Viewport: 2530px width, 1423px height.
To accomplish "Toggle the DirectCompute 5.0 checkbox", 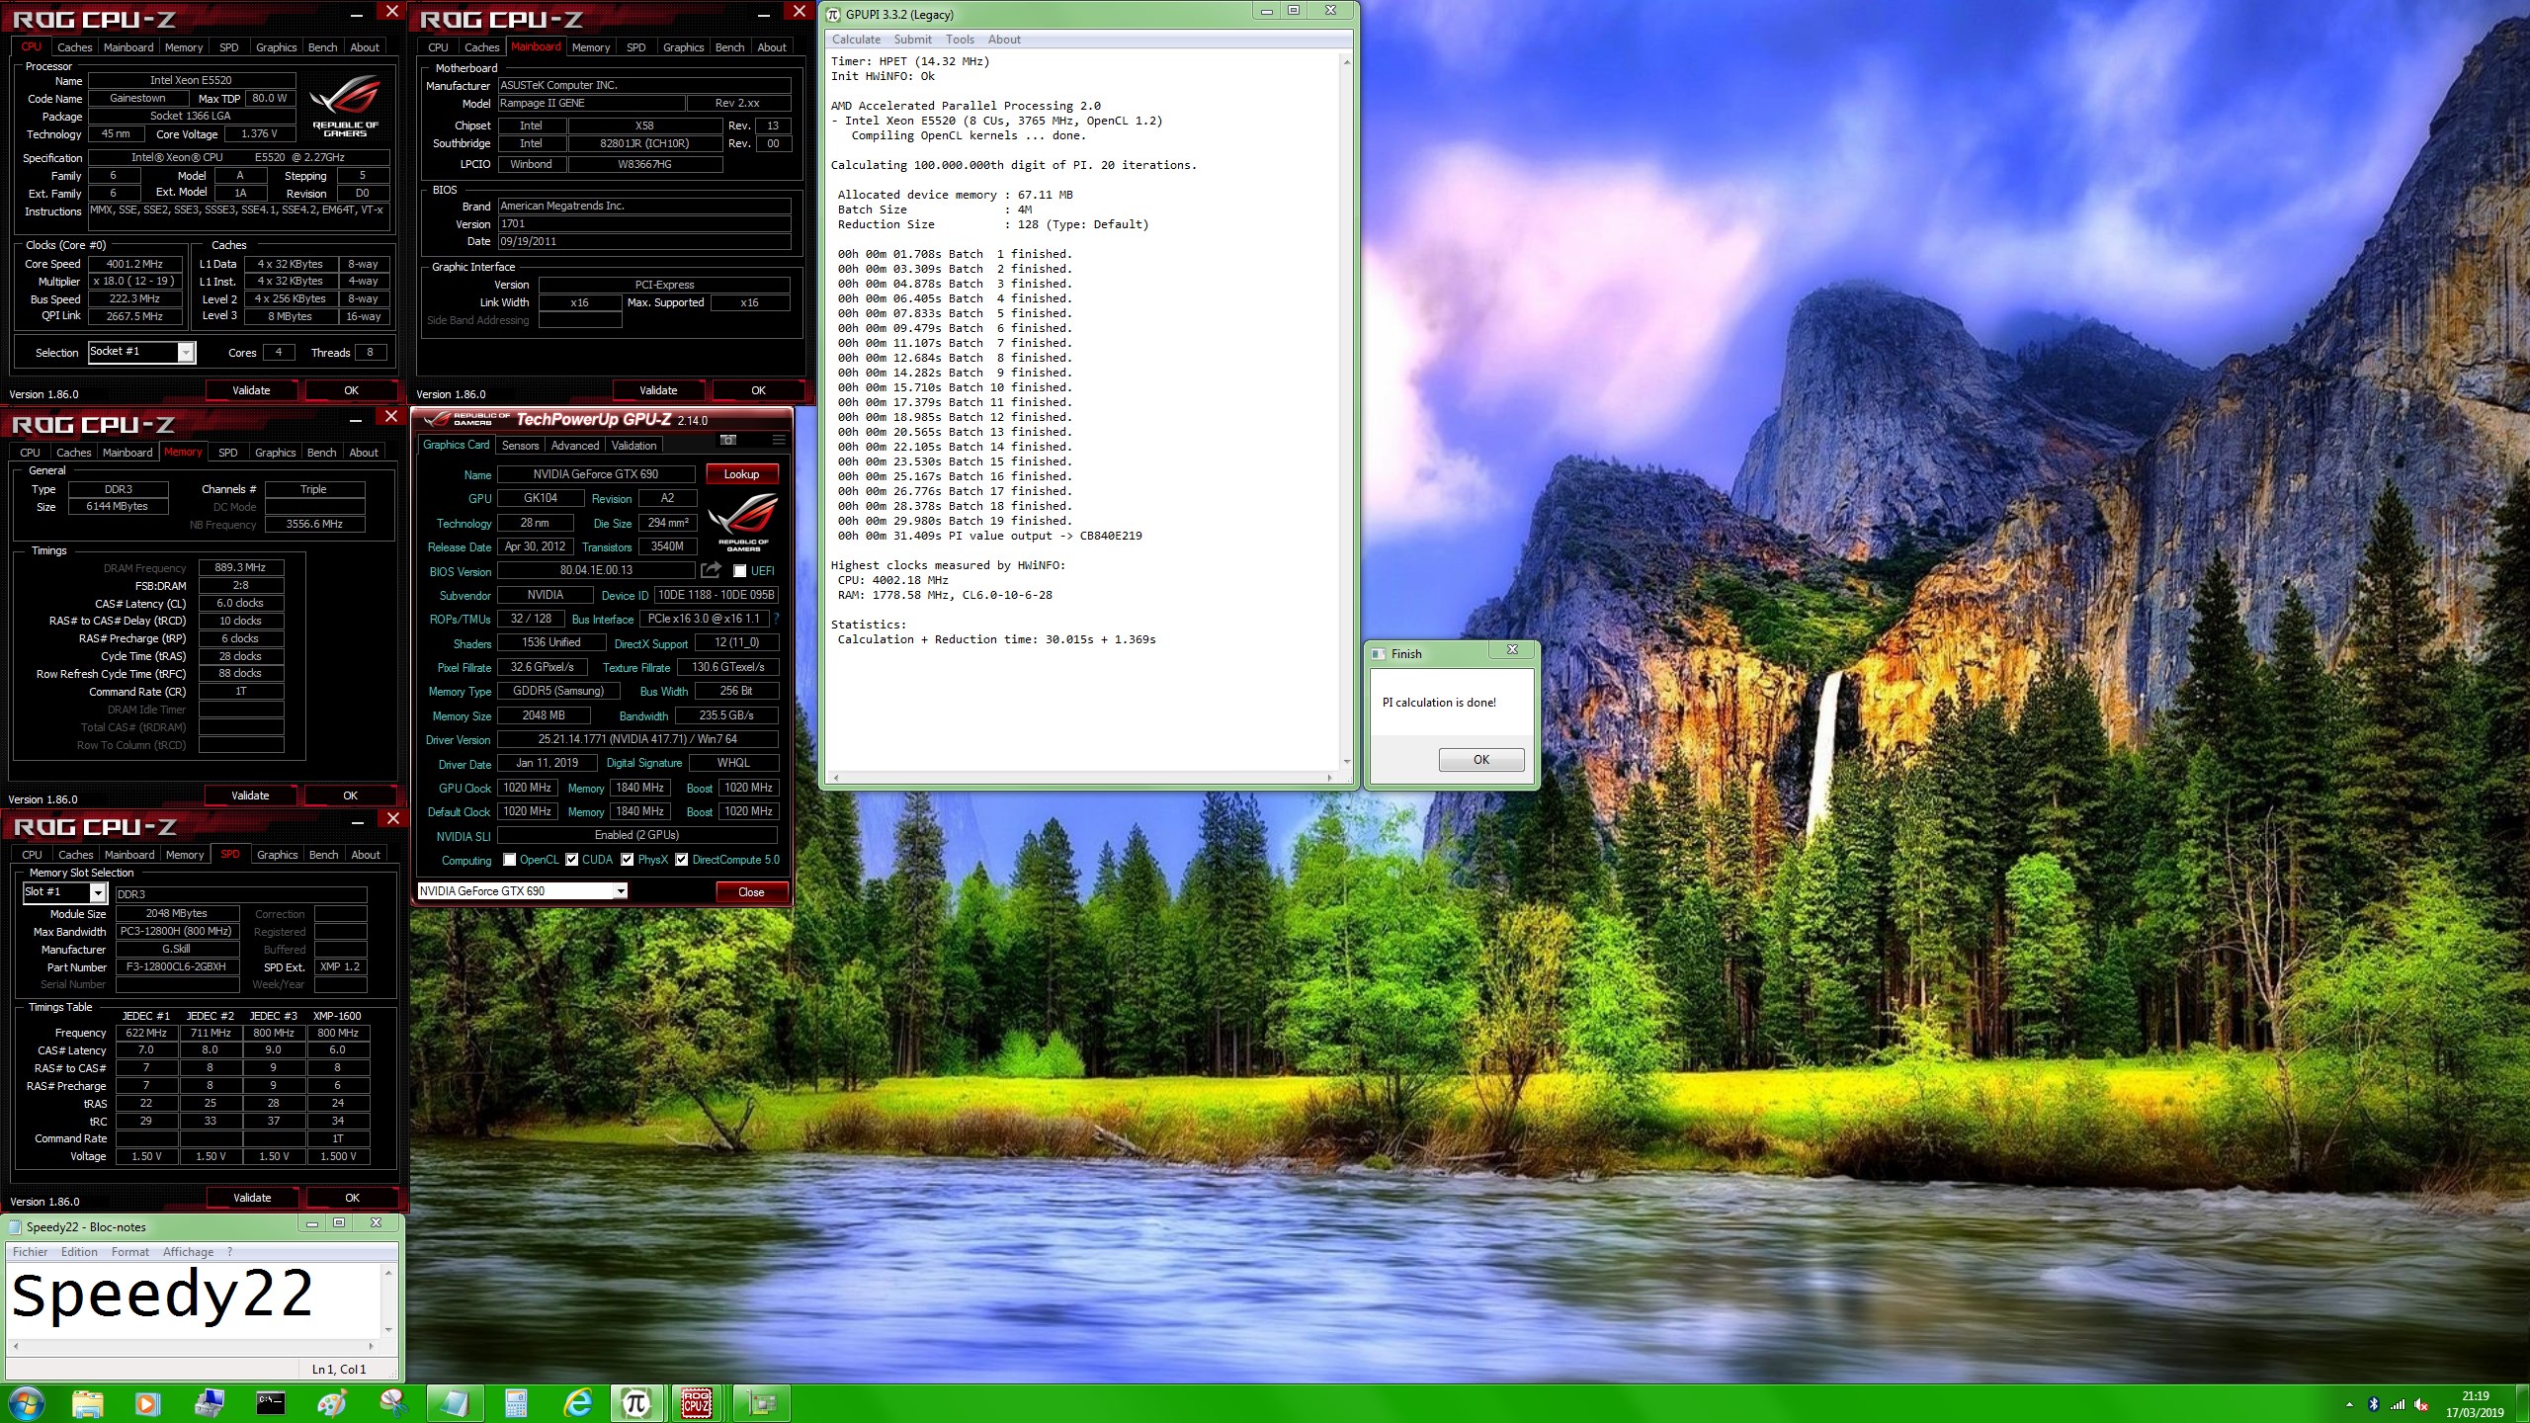I will click(x=681, y=860).
